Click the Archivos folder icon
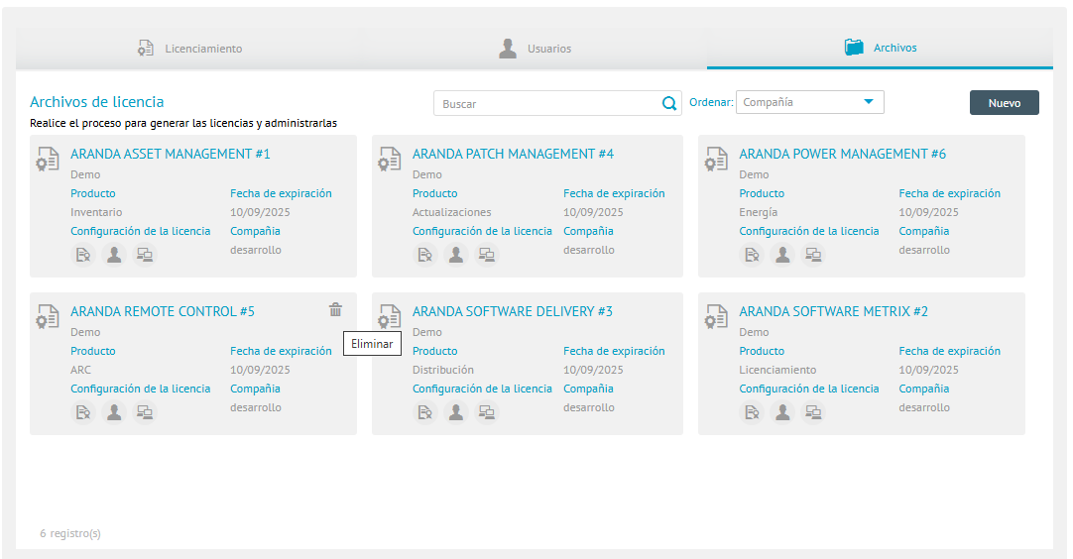 click(x=854, y=48)
